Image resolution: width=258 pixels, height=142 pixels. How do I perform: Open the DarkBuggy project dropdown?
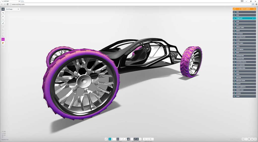coord(18,9)
